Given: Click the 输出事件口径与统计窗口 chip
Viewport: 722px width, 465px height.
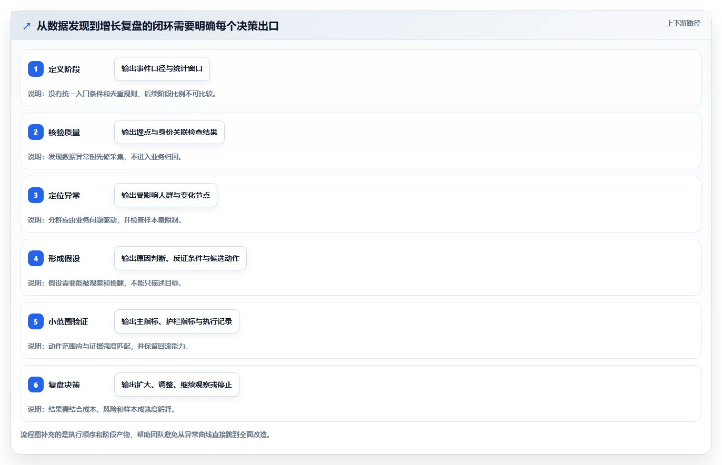Looking at the screenshot, I should tap(162, 69).
